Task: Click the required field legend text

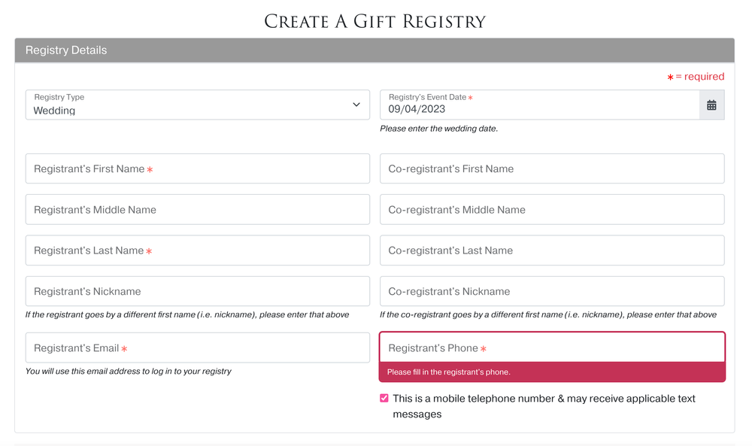Action: click(696, 76)
